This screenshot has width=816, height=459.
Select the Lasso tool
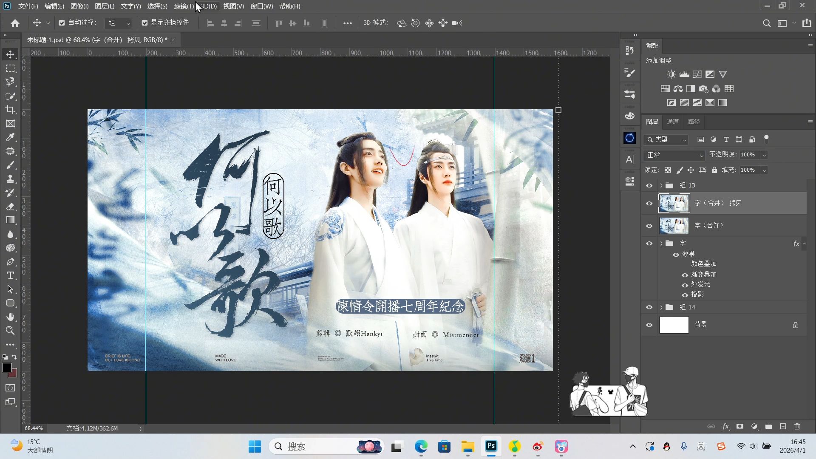tap(10, 82)
